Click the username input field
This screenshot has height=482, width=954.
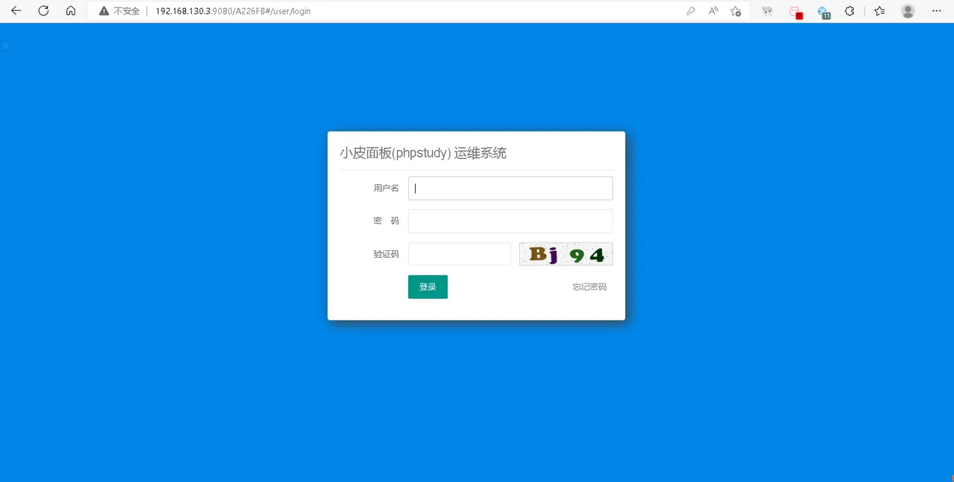pyautogui.click(x=510, y=187)
